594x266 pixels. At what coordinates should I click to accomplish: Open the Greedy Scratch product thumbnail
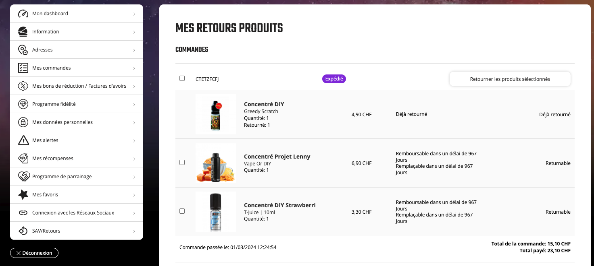216,114
